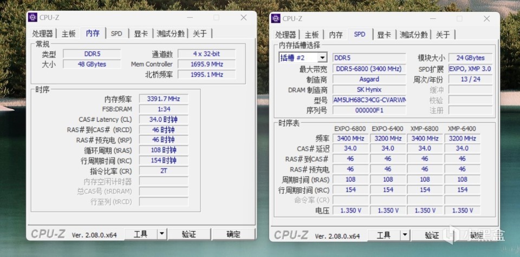The width and height of the screenshot is (520, 257).
Task: Click 验证 button in left window
Action: pos(189,234)
